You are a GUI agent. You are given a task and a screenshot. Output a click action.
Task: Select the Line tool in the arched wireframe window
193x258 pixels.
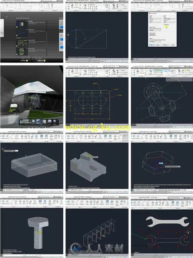click(77, 202)
